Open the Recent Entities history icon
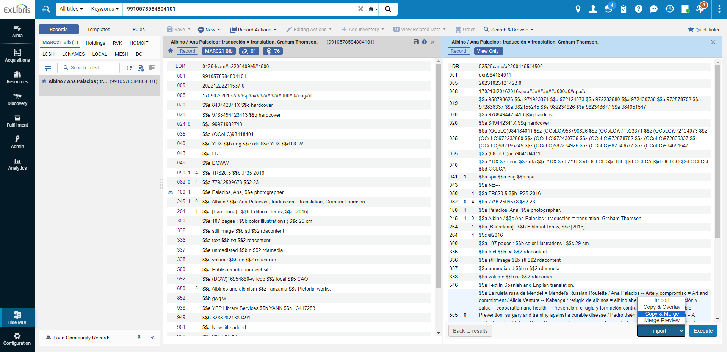The image size is (727, 352). [x=669, y=9]
